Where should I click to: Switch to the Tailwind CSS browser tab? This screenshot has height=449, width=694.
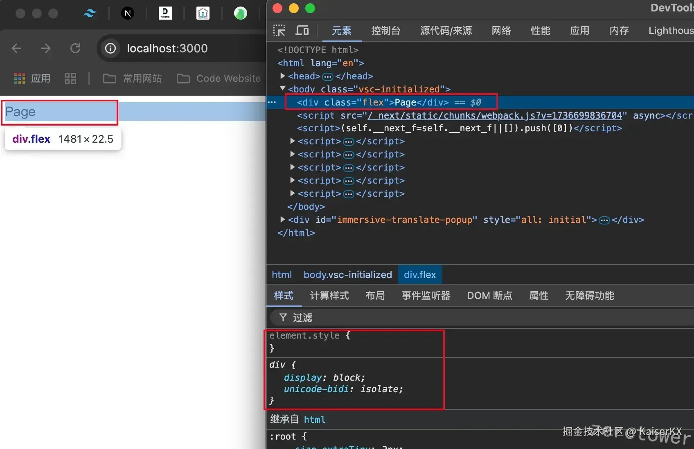tap(90, 13)
